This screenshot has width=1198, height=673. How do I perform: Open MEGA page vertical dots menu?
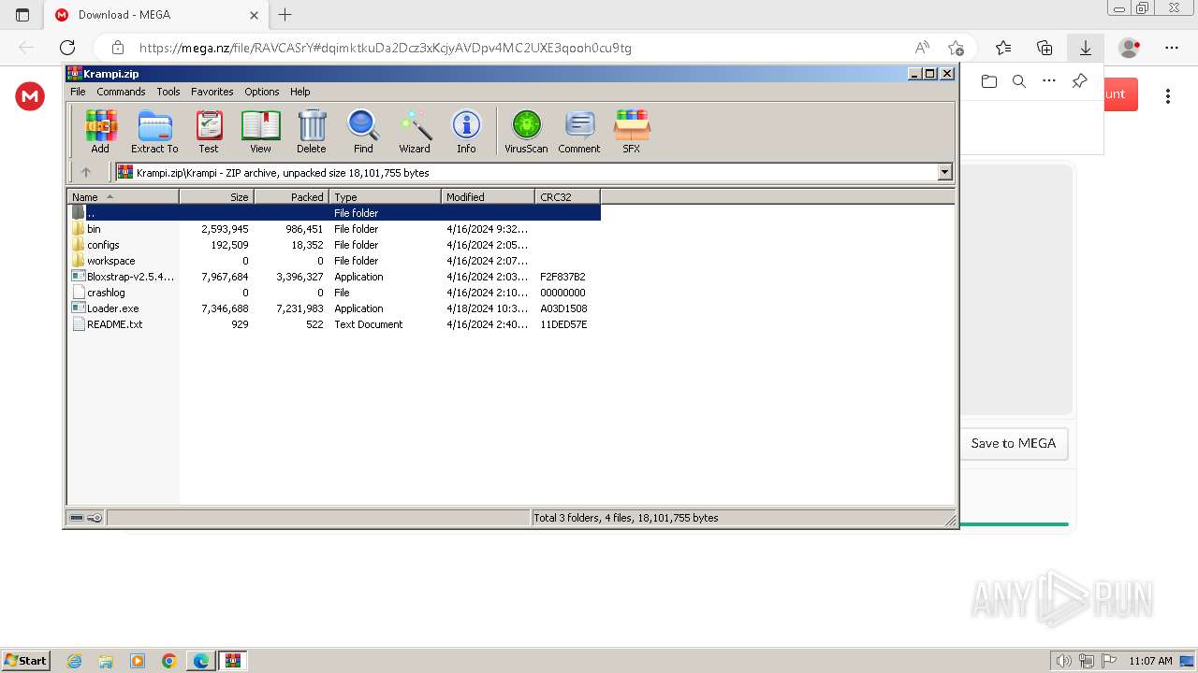[1168, 95]
